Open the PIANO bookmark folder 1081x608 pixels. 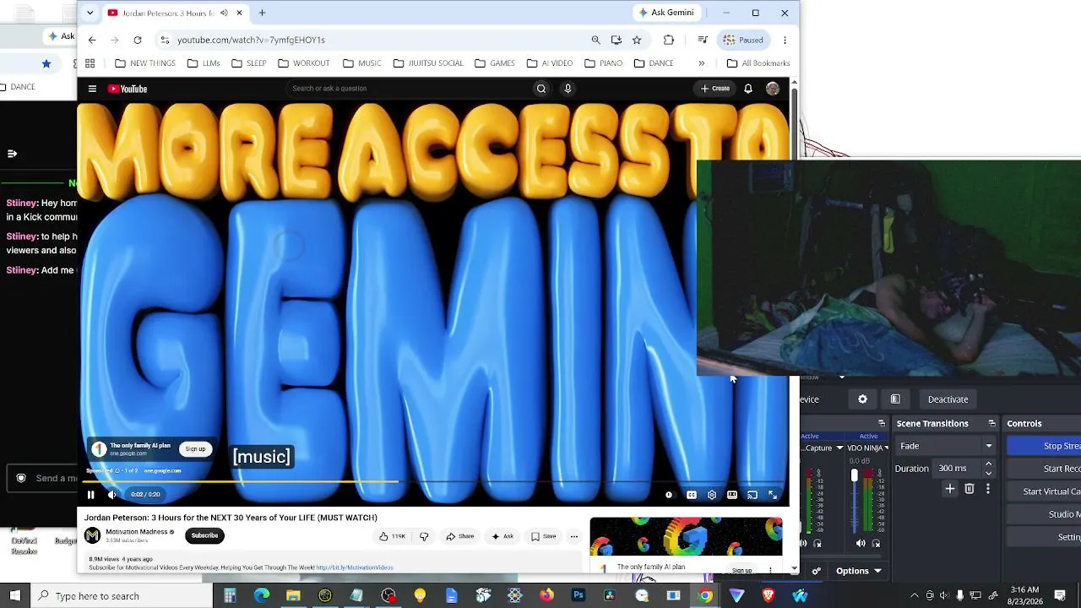coord(603,63)
